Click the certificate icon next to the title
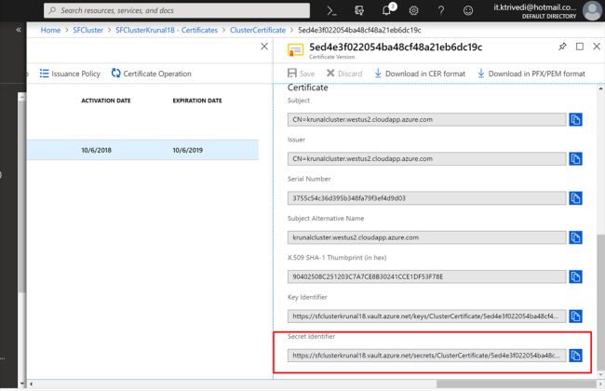The image size is (605, 391). pyautogui.click(x=296, y=50)
